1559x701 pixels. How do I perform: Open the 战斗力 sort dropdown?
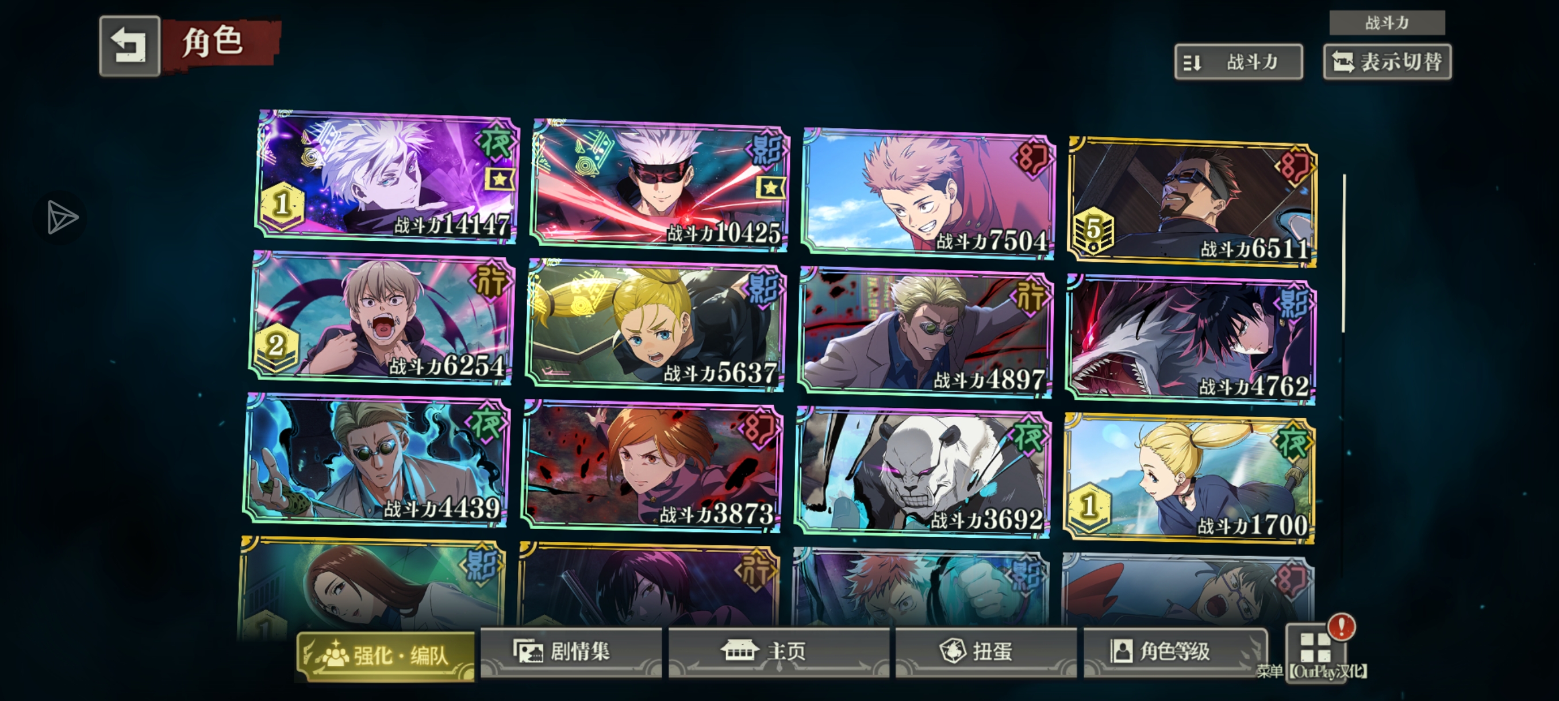[1238, 61]
